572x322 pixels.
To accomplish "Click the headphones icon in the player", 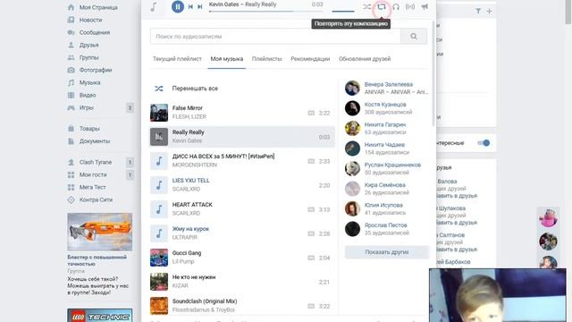I will click(x=396, y=6).
